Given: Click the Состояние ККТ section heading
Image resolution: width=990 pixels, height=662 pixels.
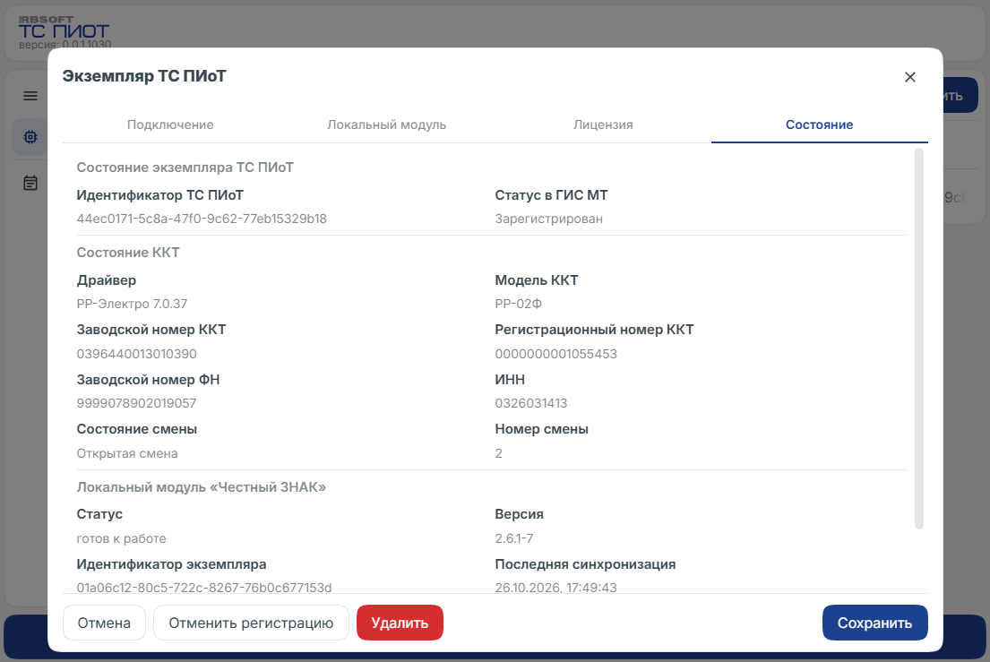Looking at the screenshot, I should click(128, 253).
